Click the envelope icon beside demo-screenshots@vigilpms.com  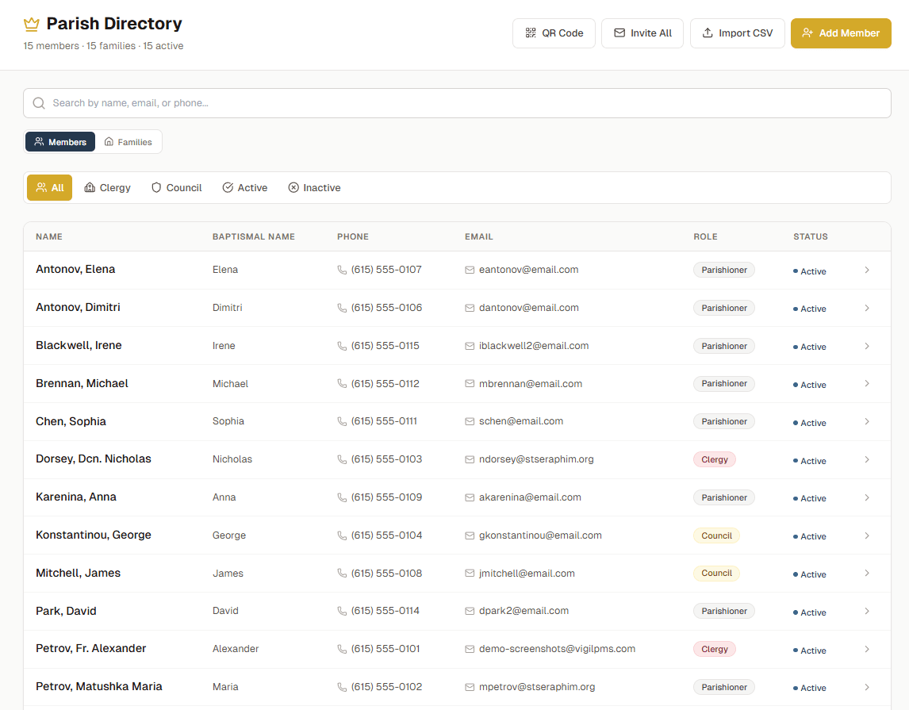coord(470,649)
